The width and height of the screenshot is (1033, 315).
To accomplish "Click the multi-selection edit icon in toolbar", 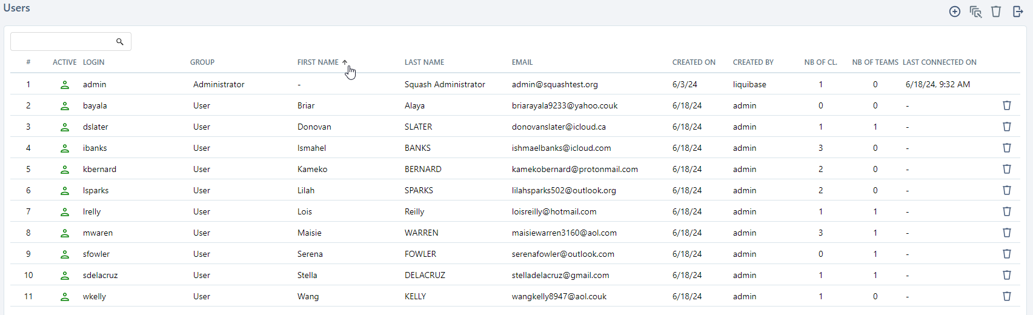I will coord(975,12).
